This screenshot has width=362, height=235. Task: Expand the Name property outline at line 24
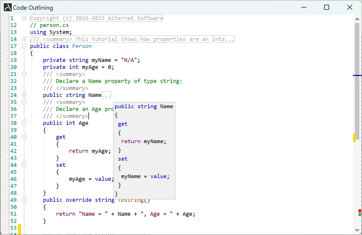coord(24,95)
